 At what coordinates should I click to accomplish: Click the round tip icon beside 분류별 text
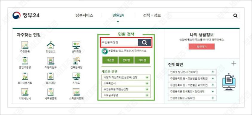(105, 51)
